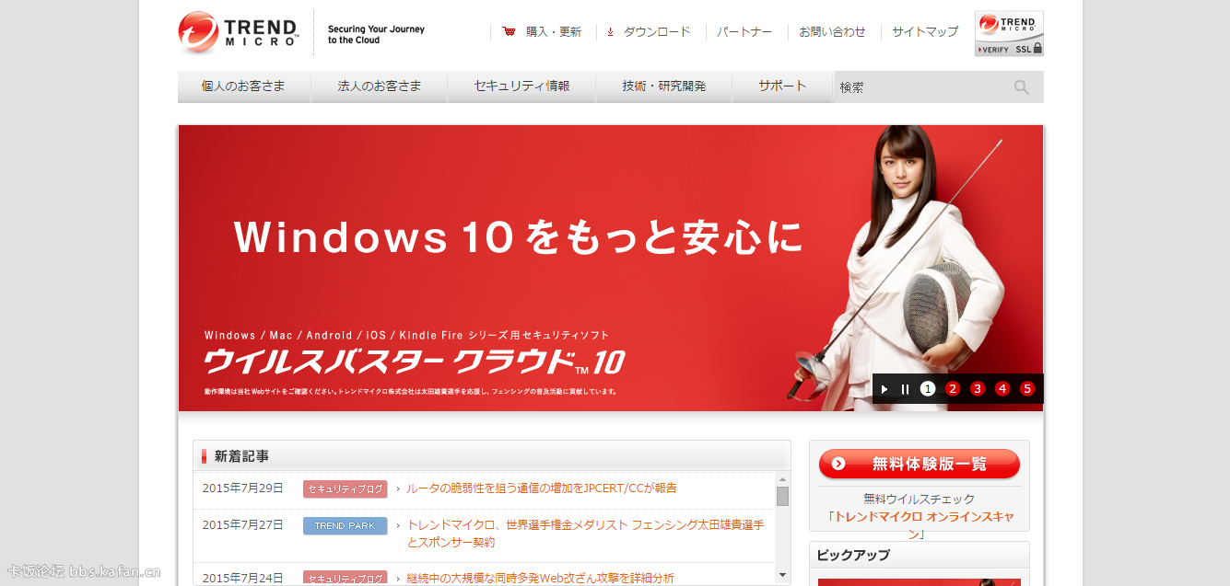Expand the 技術・研究開発 navigation menu
This screenshot has height=586, width=1230.
pyautogui.click(x=663, y=86)
